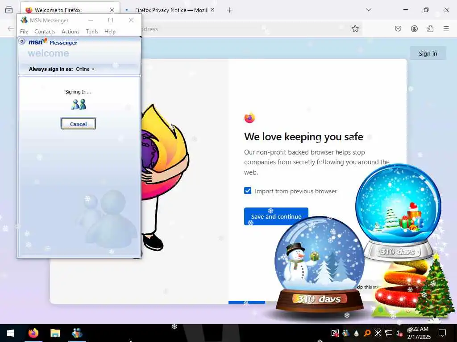The width and height of the screenshot is (457, 342).
Task: Click the first system tray icon with red badge
Action: [x=335, y=333]
